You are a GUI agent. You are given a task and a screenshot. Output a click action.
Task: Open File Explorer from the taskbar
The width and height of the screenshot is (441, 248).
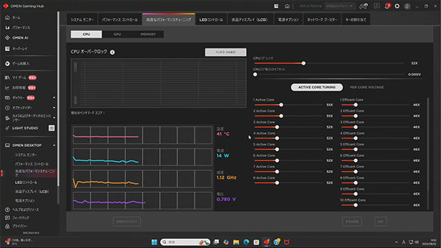point(236,242)
